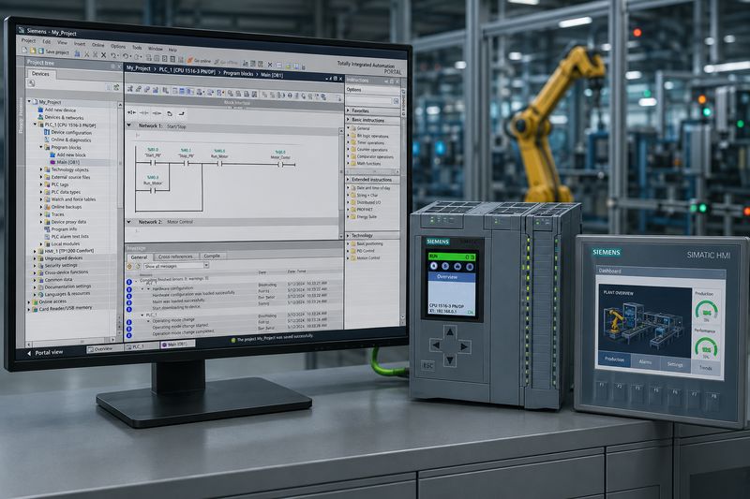Image resolution: width=750 pixels, height=499 pixels.
Task: Collapse the Basic instructions section
Action: (348, 120)
